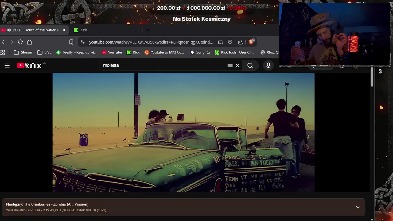
Task: Open the zoom level icon in address bar
Action: pos(230,42)
